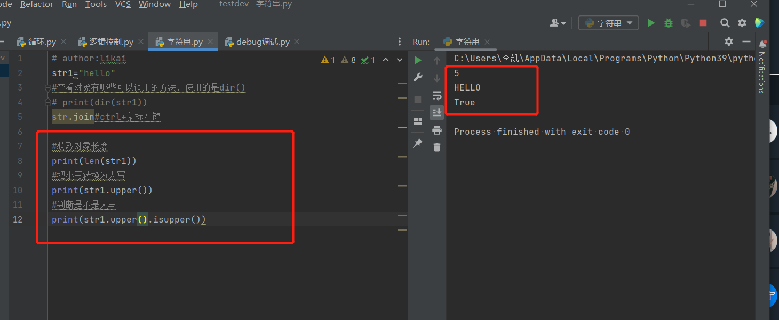Start debugging with the green bug icon
779x320 pixels.
(x=668, y=23)
